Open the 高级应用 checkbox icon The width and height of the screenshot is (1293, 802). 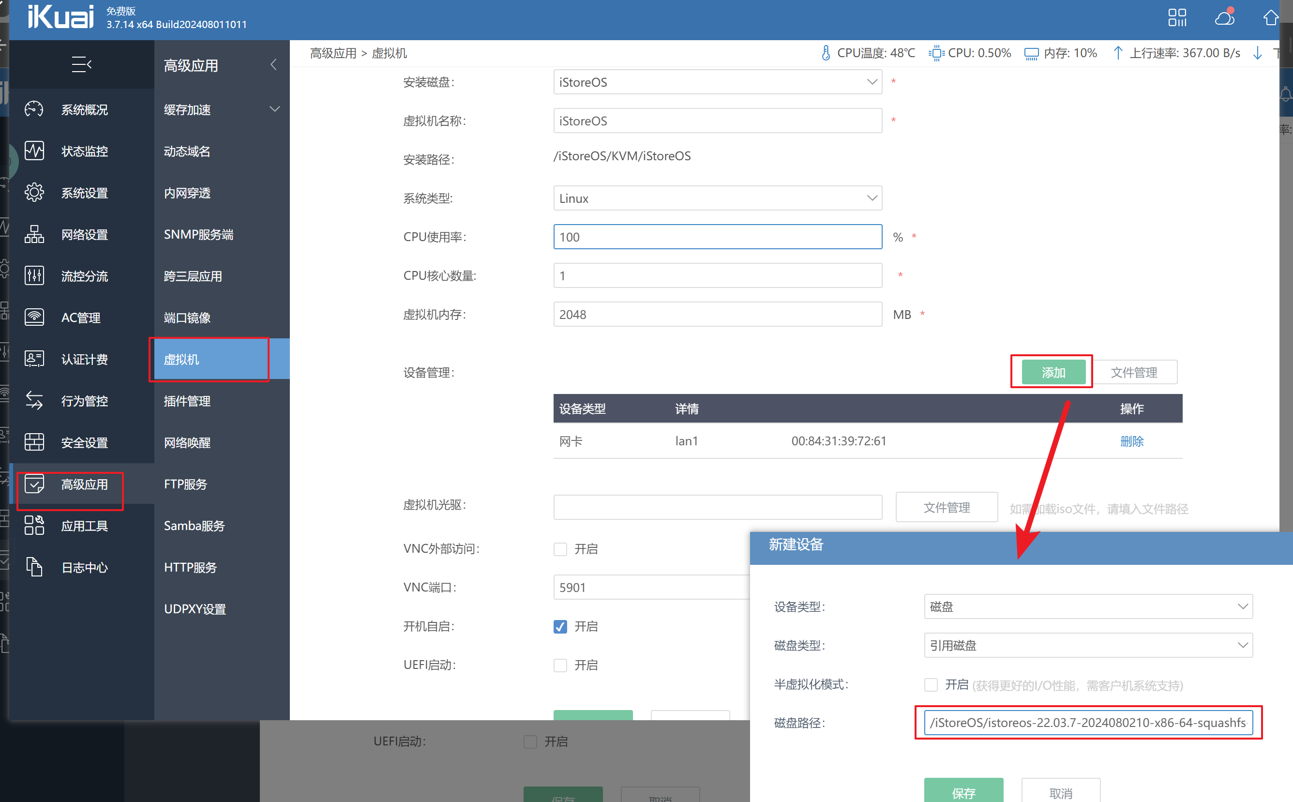pyautogui.click(x=34, y=484)
